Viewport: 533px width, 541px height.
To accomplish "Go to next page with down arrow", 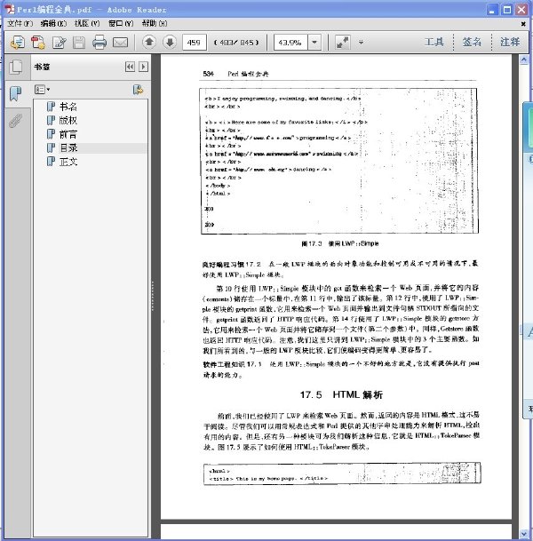I will [x=170, y=42].
